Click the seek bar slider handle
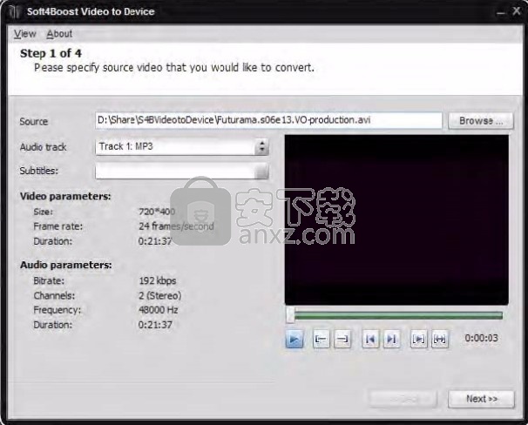 coord(290,315)
